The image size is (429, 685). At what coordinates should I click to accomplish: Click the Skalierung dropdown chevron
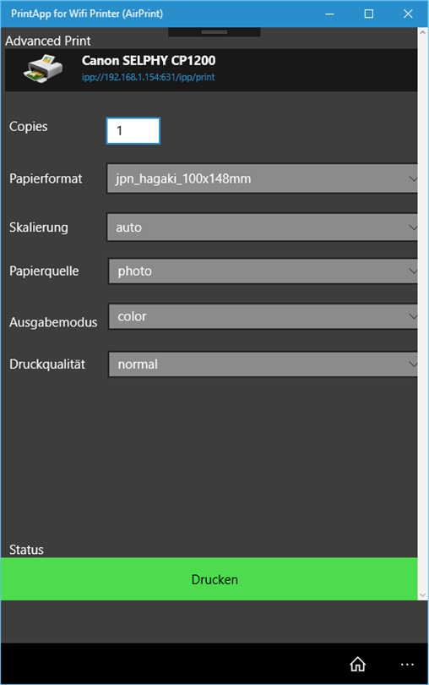coord(412,227)
